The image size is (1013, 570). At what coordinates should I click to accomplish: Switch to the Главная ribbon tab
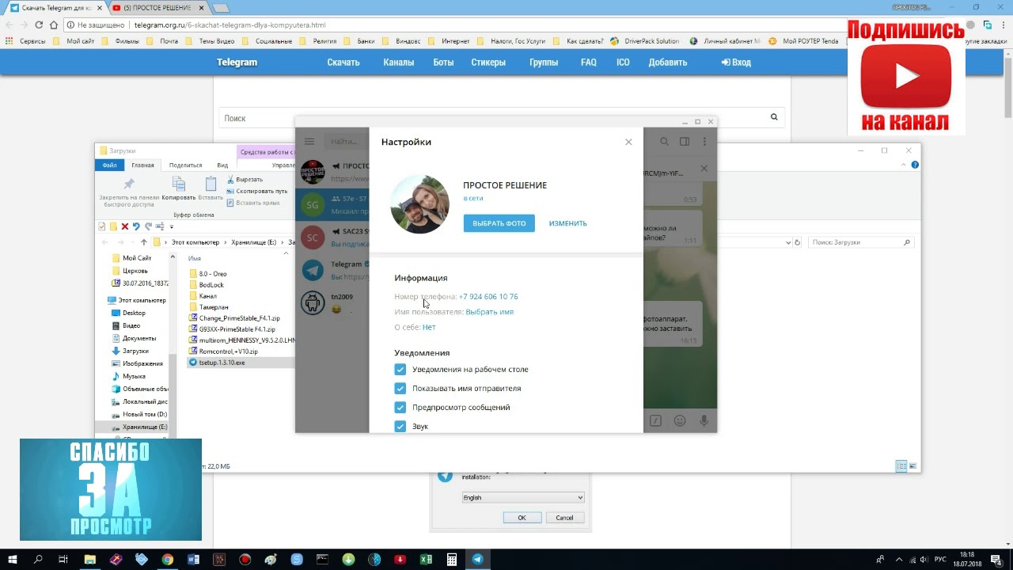tap(143, 165)
